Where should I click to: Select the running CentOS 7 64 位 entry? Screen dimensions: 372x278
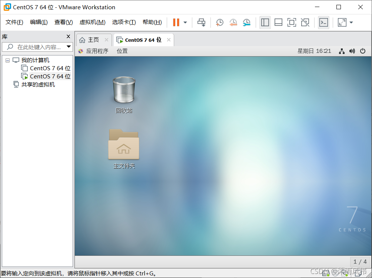coord(50,76)
